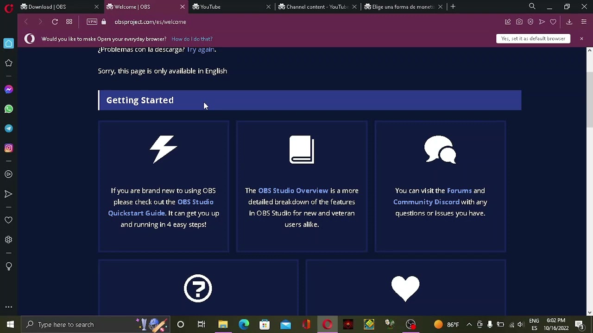Open Opera settings gear in sidebar
The width and height of the screenshot is (593, 333).
pyautogui.click(x=8, y=240)
